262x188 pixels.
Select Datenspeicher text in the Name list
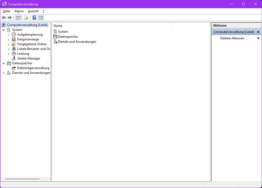68,37
